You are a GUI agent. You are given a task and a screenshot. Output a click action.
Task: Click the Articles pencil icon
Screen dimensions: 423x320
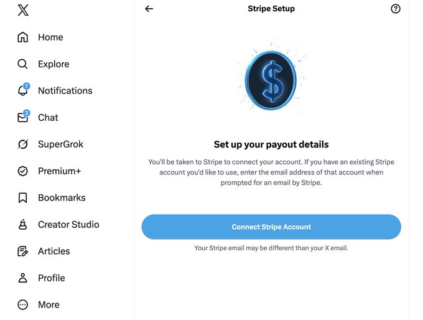(23, 252)
